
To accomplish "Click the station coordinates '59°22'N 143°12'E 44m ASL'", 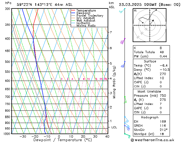I will point(45,5).
